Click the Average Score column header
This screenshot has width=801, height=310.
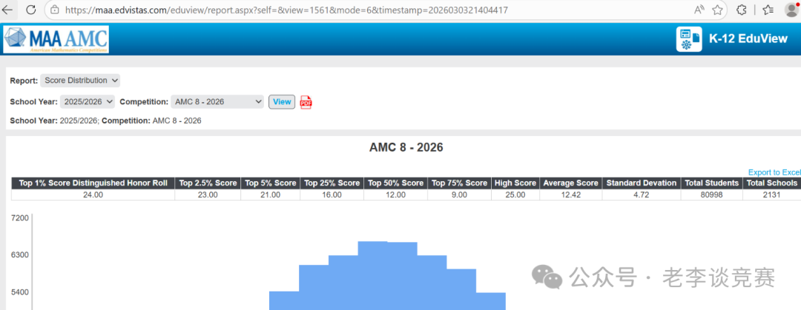point(570,183)
